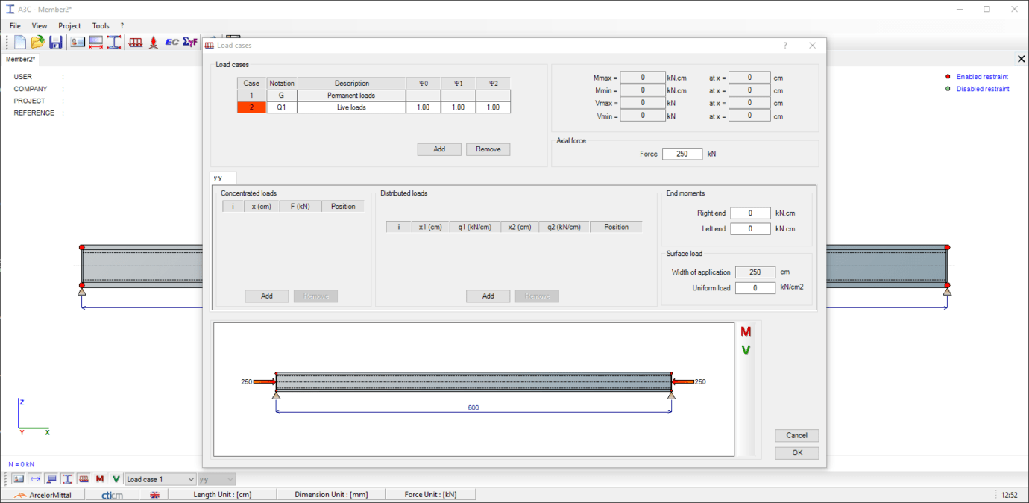Toggle section display in bottom toolbar
The image size is (1029, 503).
pyautogui.click(x=67, y=479)
